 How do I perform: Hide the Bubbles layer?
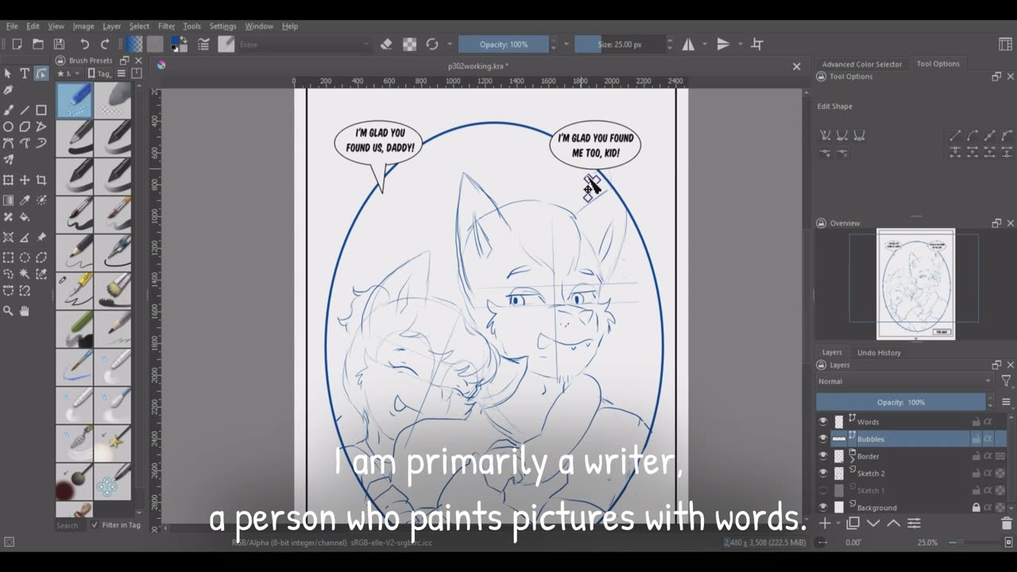[x=823, y=439]
